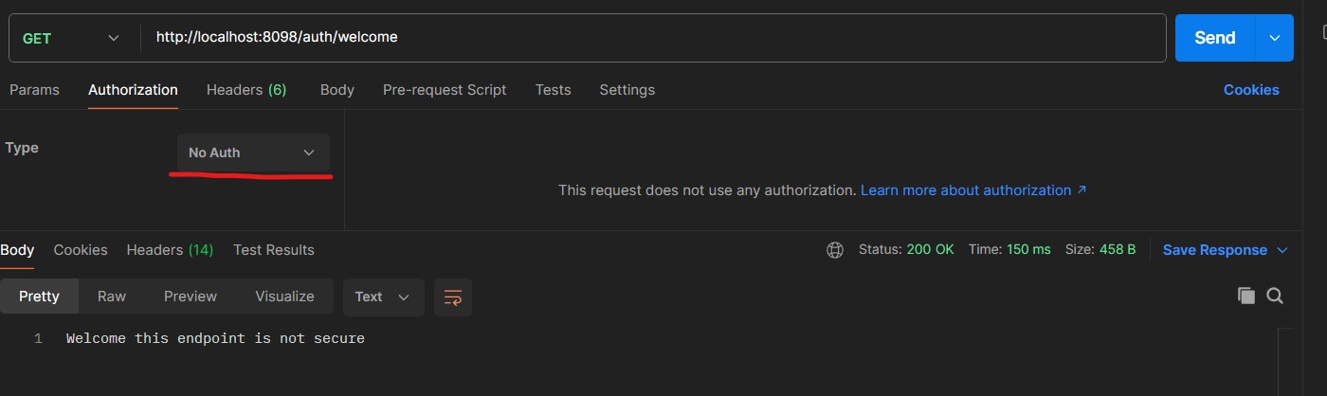The height and width of the screenshot is (396, 1327).
Task: Open the HTTP method GET dropdown
Action: 71,38
